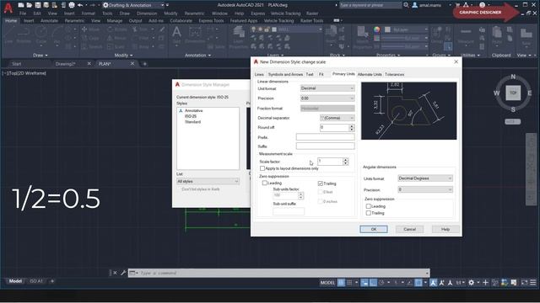
Task: Click the Round off spinner arrows
Action: [x=352, y=127]
